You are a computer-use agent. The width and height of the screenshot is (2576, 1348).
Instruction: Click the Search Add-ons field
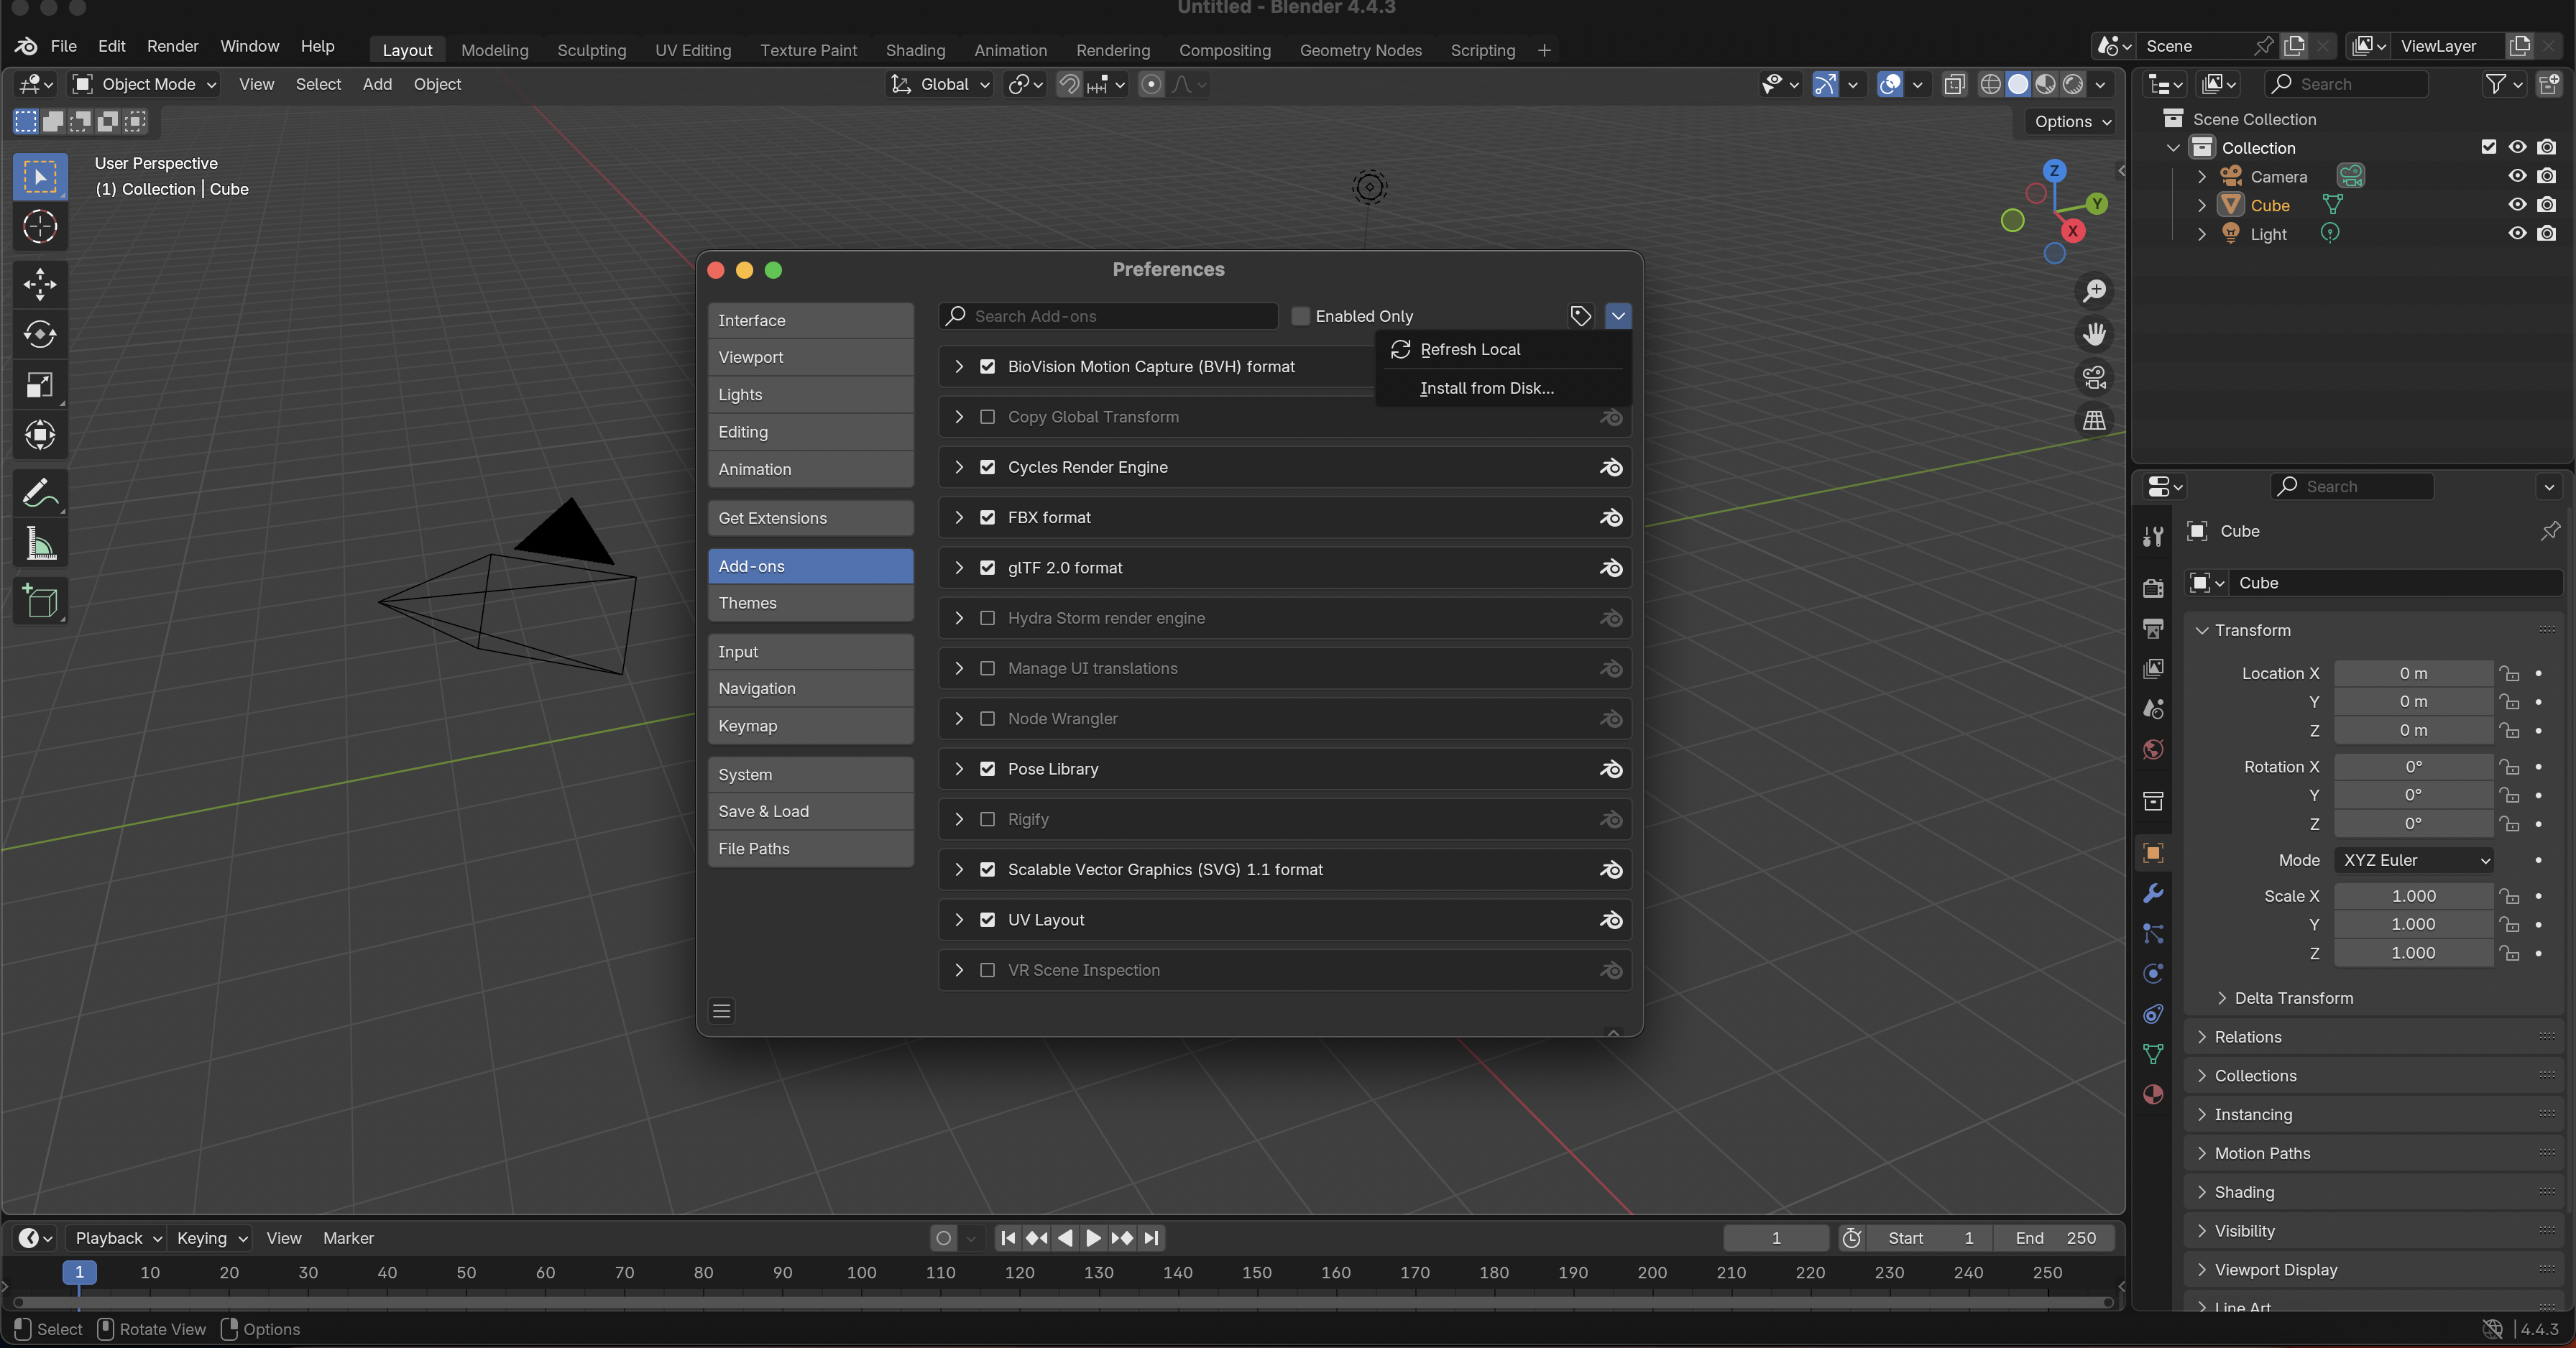coord(1110,316)
